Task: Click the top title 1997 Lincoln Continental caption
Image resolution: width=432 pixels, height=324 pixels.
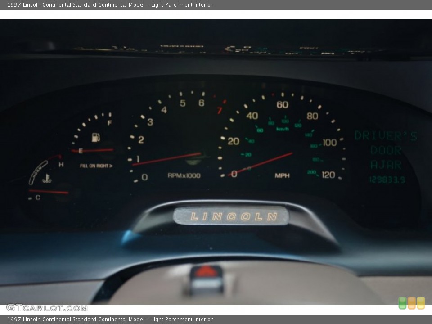Action: (110, 4)
